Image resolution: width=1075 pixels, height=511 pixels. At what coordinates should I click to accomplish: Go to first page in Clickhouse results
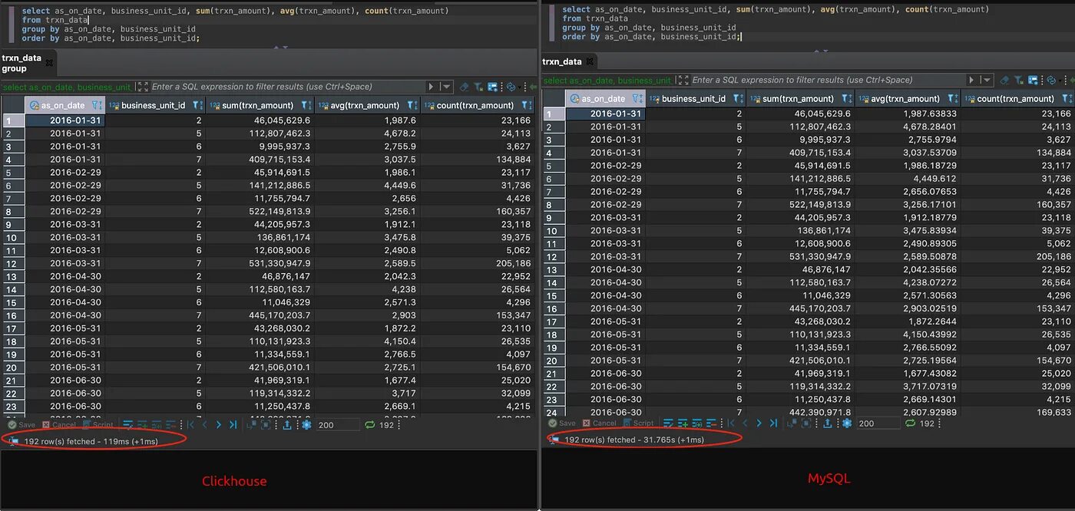pos(190,424)
